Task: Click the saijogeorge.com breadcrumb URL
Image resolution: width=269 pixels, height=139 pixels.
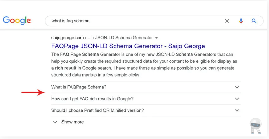Action: [x=67, y=38]
